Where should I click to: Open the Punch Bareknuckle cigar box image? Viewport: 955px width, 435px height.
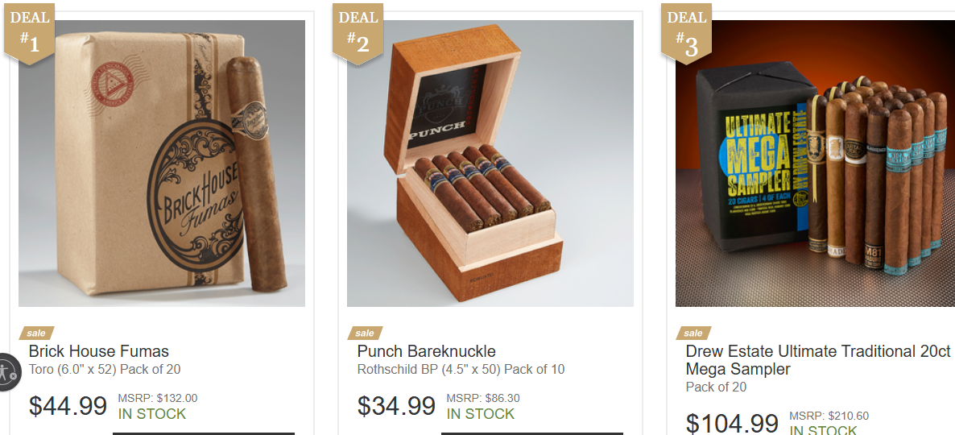[x=490, y=164]
